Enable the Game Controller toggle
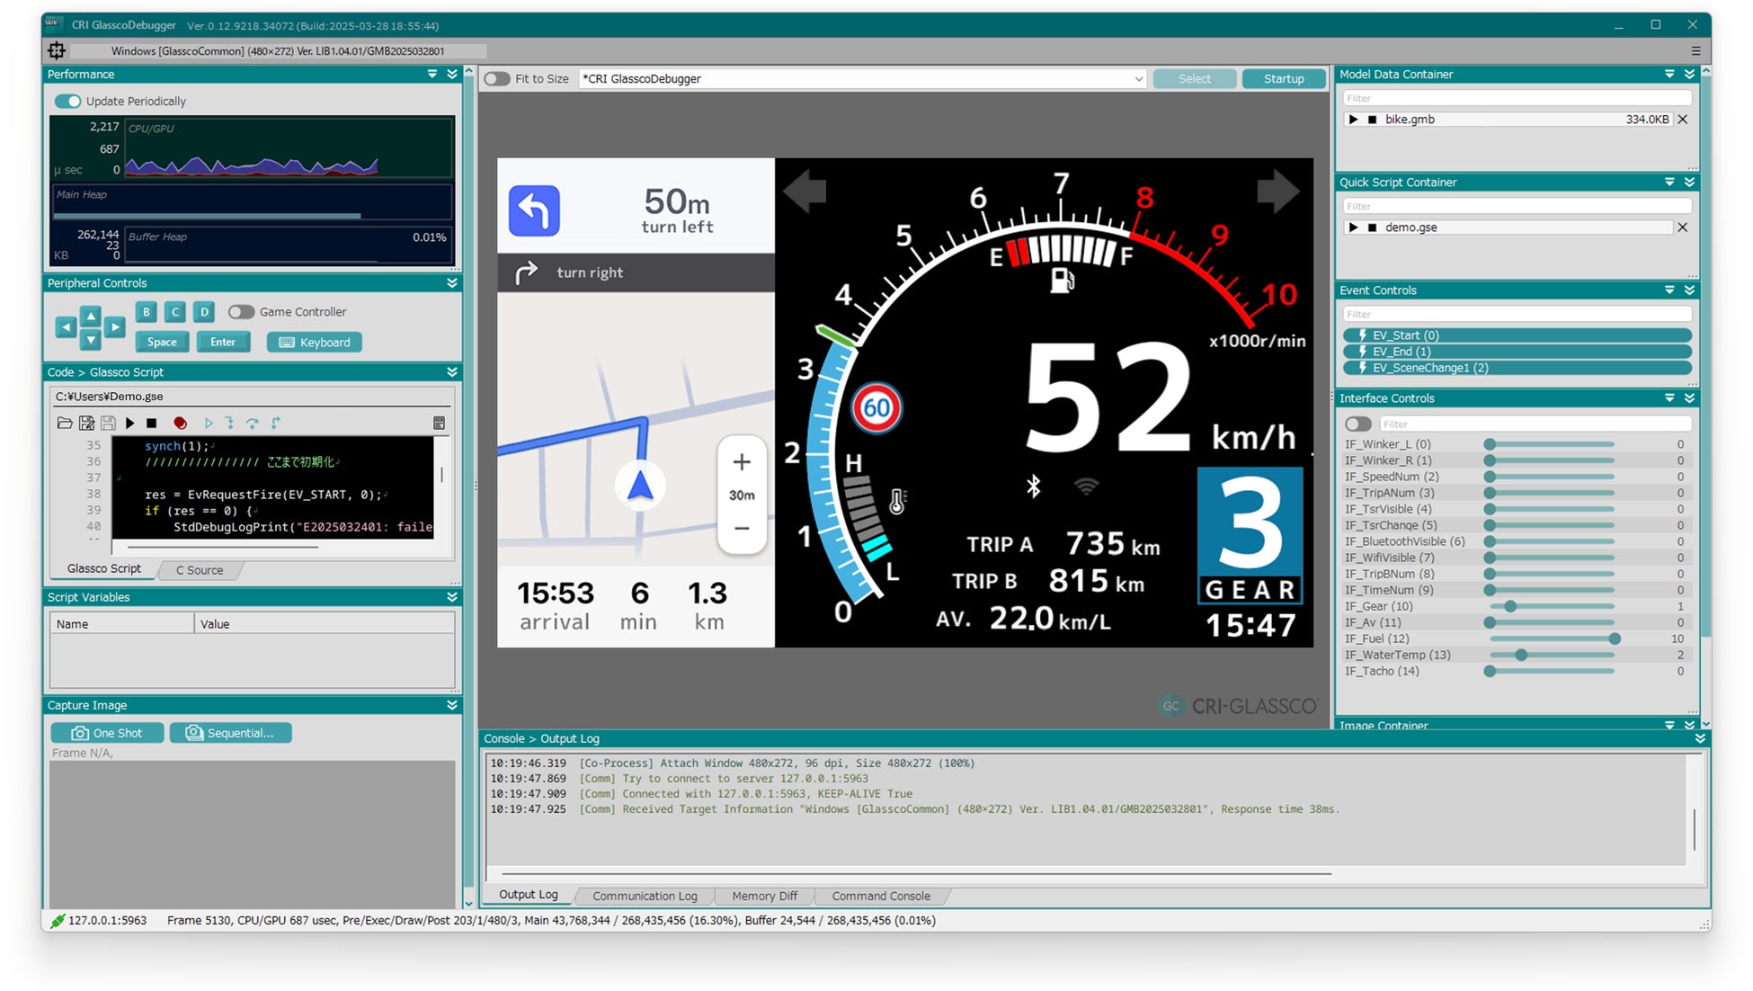 pyautogui.click(x=241, y=312)
